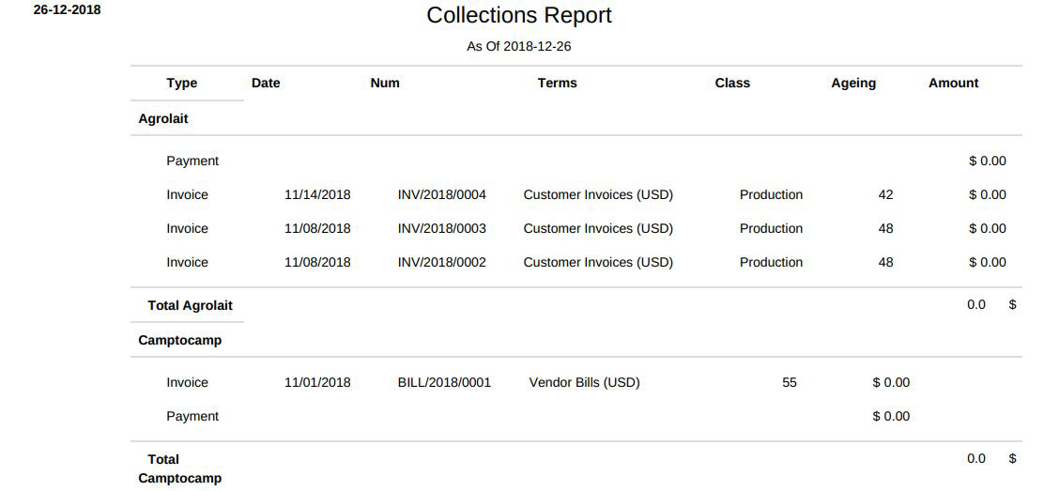Viewport: 1044px width, 491px height.
Task: Open invoice INV/2018/0004
Action: pyautogui.click(x=442, y=195)
